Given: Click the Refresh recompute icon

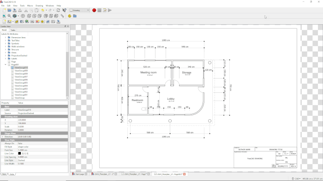Looking at the screenshot, I should click(x=58, y=10).
